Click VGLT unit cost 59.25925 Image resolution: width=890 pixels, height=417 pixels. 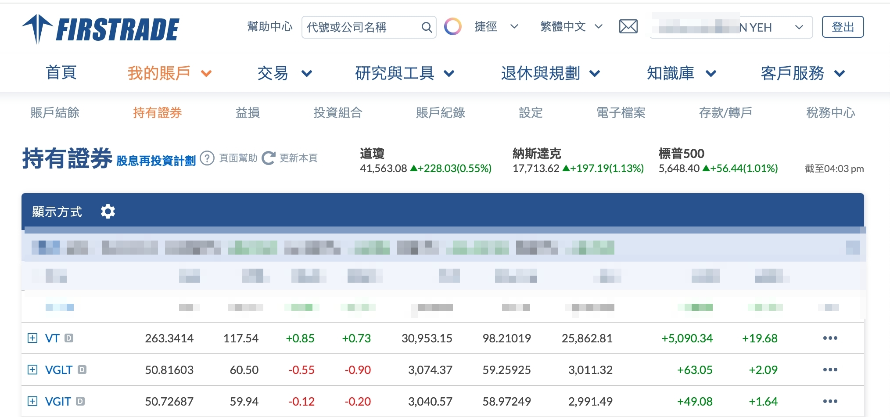507,370
